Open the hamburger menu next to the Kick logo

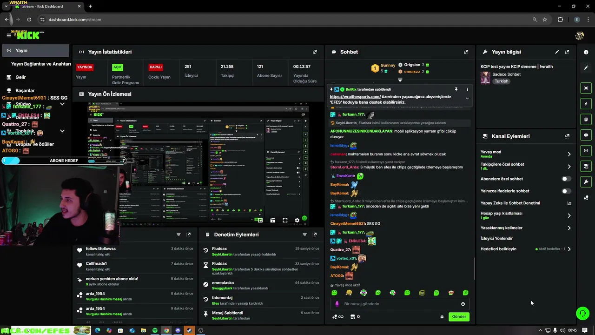[9, 35]
